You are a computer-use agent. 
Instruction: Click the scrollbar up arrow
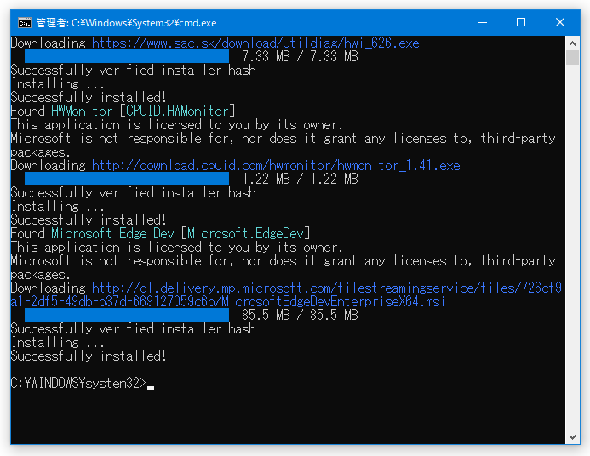point(572,43)
